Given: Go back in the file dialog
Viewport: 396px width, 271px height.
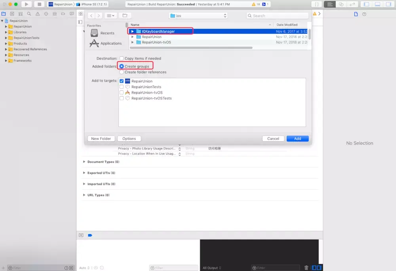Looking at the screenshot, I should tap(91, 16).
